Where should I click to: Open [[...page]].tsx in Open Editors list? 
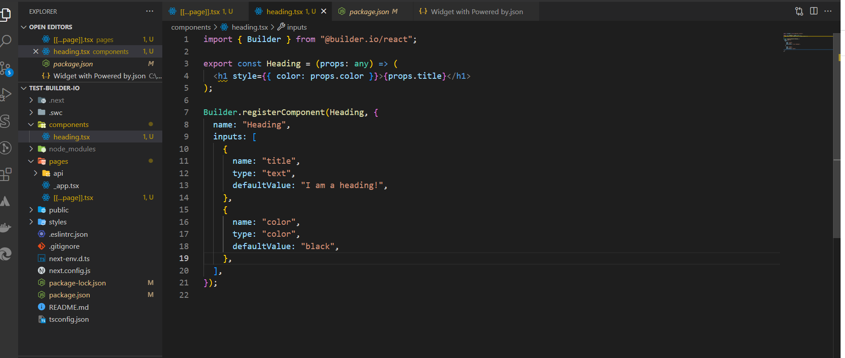coord(90,39)
